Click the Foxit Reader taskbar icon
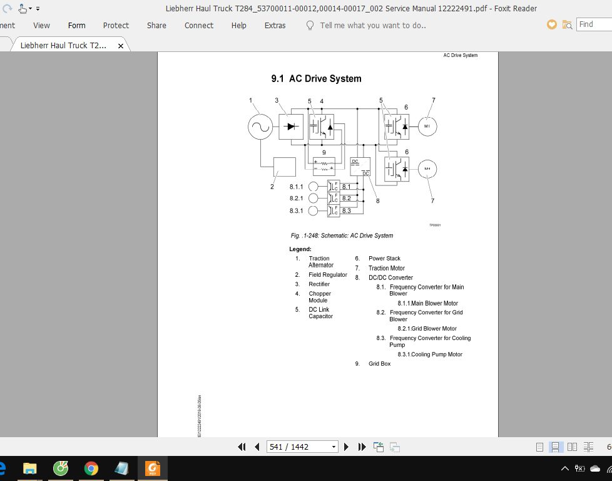 (153, 468)
